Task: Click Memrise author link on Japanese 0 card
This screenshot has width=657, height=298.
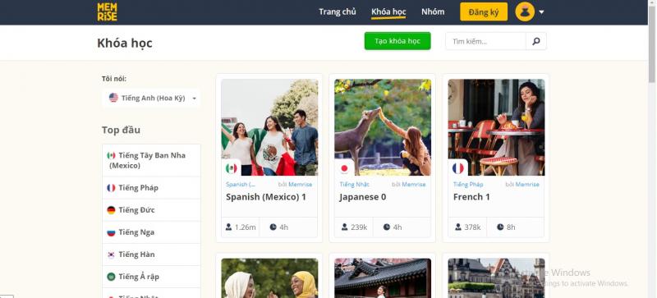Action: click(x=414, y=185)
